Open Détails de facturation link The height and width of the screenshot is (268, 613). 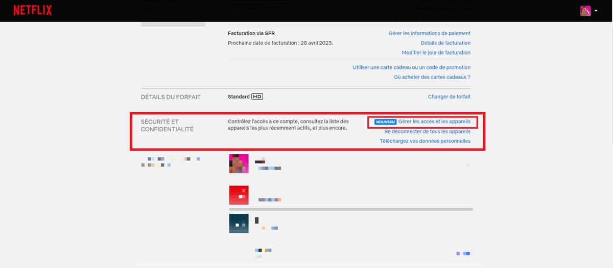pyautogui.click(x=445, y=43)
